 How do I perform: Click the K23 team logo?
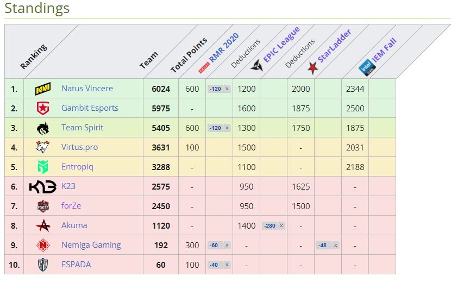coord(43,187)
